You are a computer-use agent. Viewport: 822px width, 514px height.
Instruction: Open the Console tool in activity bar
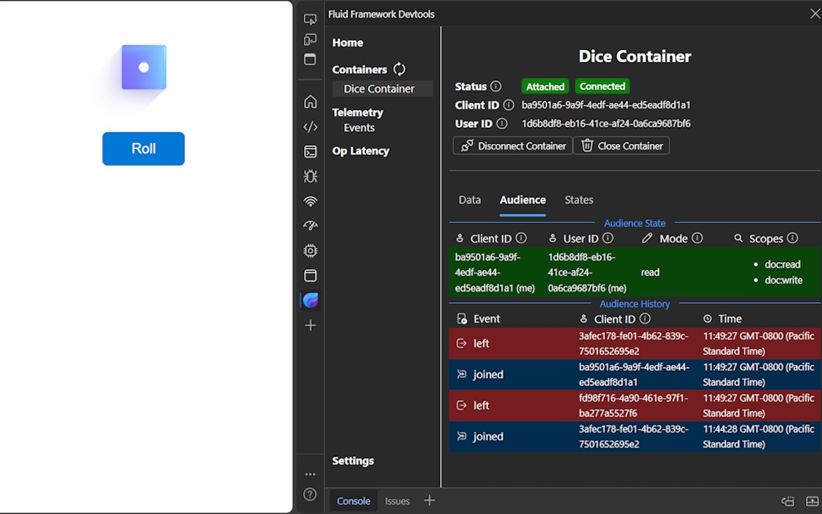tap(310, 152)
